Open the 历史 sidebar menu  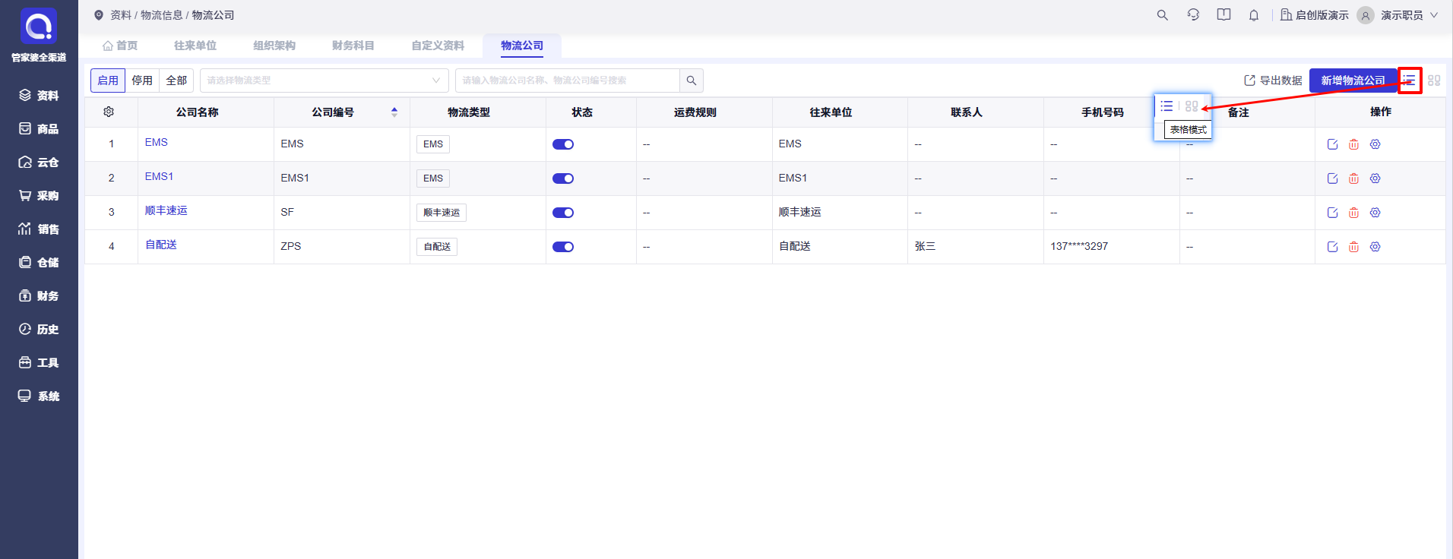39,330
